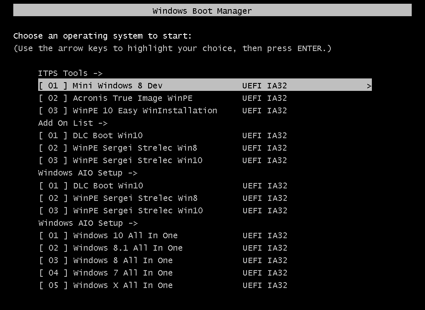Click the second Windows AIO Setup header
Image resolution: width=425 pixels, height=310 pixels.
coord(88,223)
